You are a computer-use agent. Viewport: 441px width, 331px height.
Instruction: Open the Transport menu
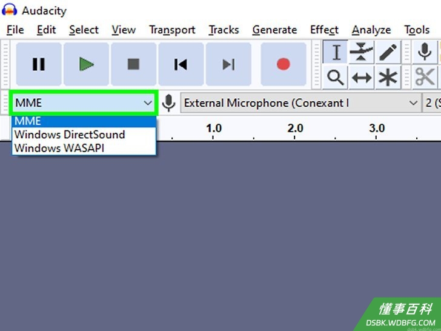[172, 30]
